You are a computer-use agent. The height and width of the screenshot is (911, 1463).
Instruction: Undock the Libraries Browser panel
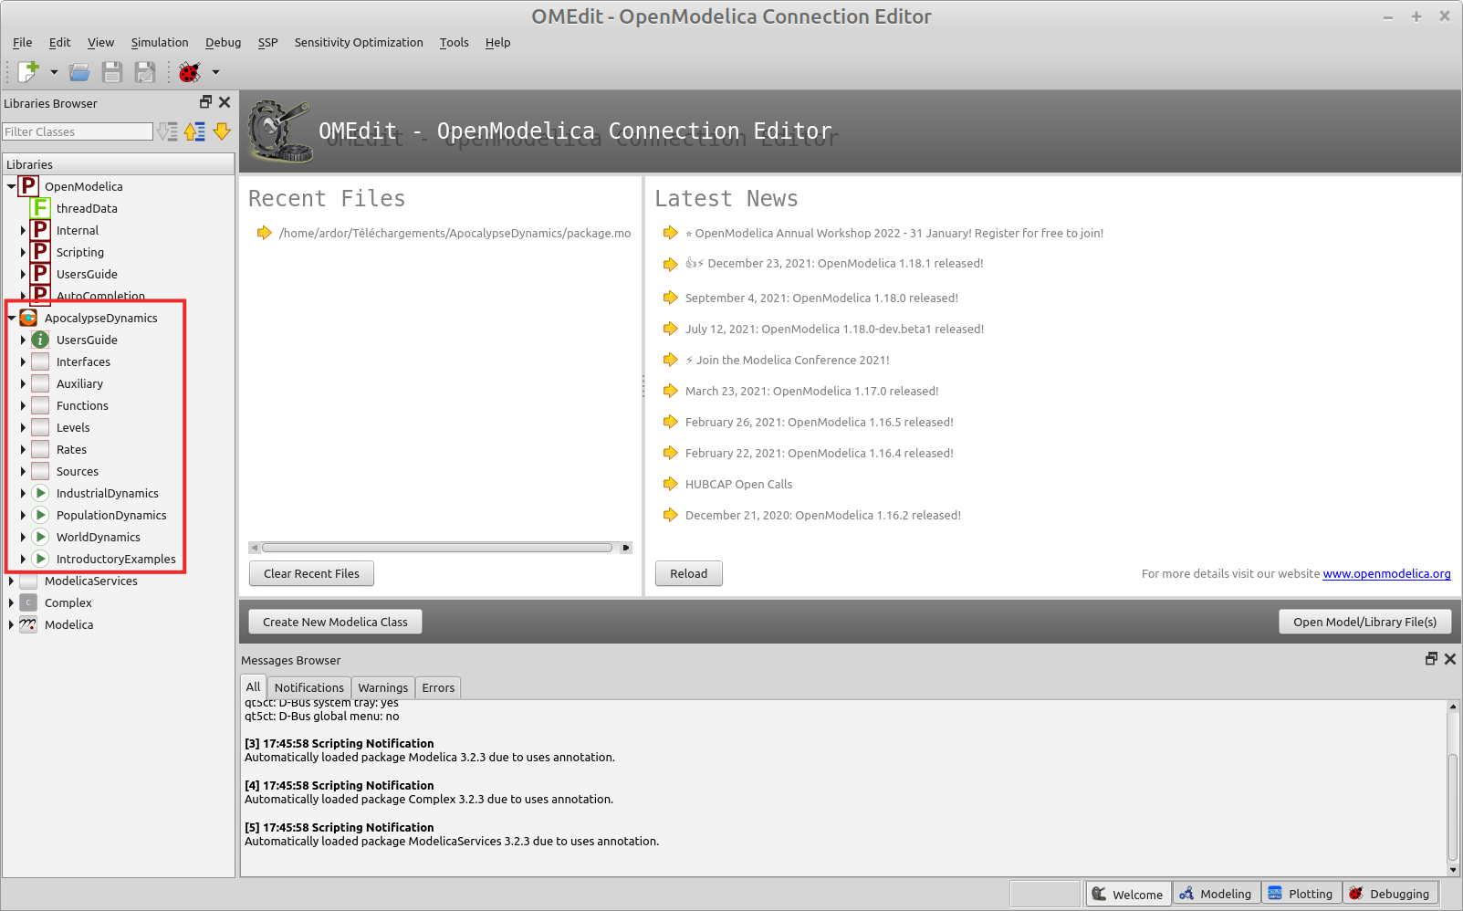coord(205,102)
